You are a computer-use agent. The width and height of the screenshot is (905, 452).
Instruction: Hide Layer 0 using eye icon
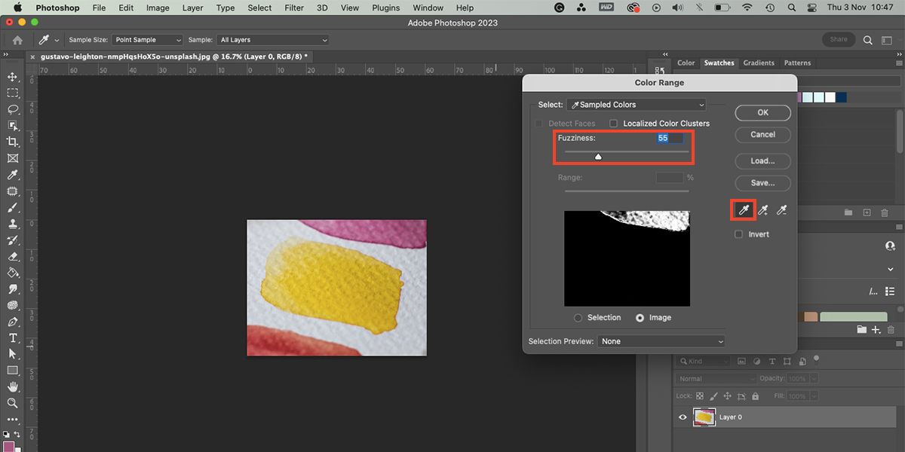[683, 417]
